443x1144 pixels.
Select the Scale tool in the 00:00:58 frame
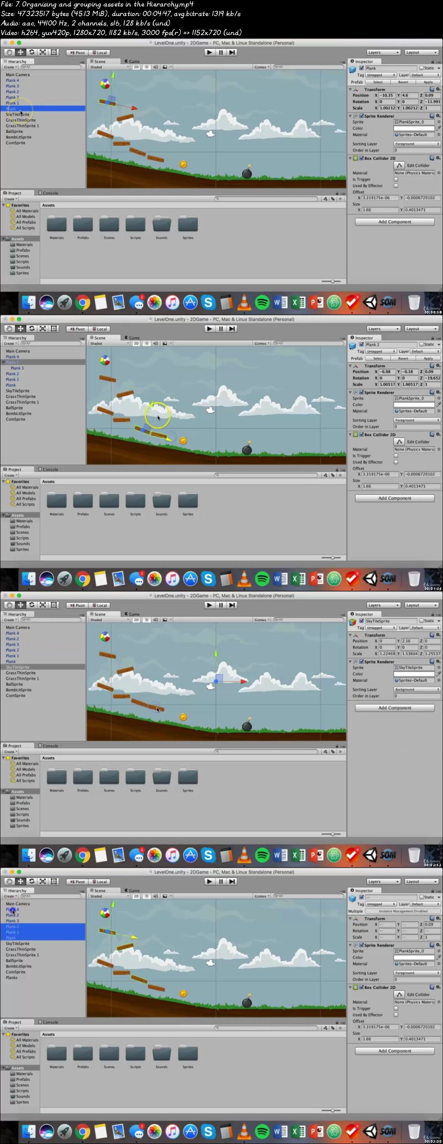[x=43, y=52]
